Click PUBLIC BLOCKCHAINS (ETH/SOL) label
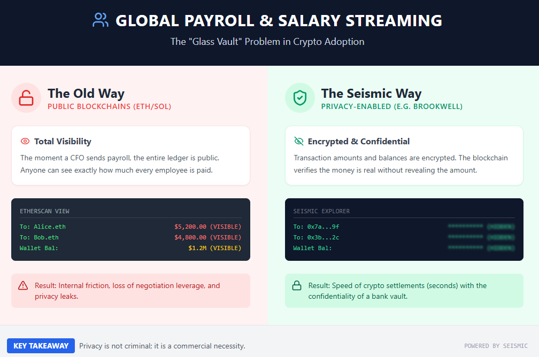The width and height of the screenshot is (539, 357). pos(109,106)
